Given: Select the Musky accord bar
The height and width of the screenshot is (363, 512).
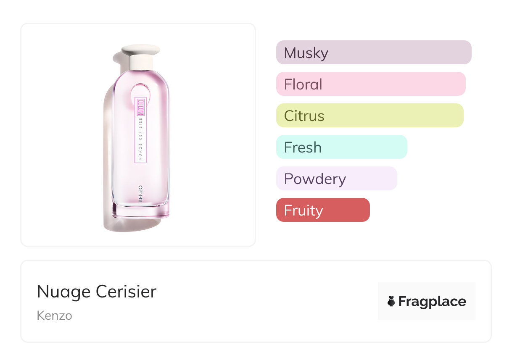Looking at the screenshot, I should pyautogui.click(x=373, y=53).
